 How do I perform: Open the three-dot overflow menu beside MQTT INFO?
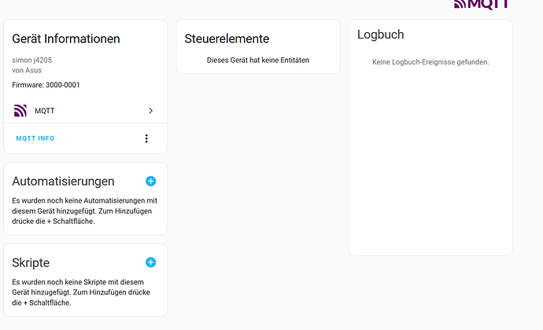[146, 138]
